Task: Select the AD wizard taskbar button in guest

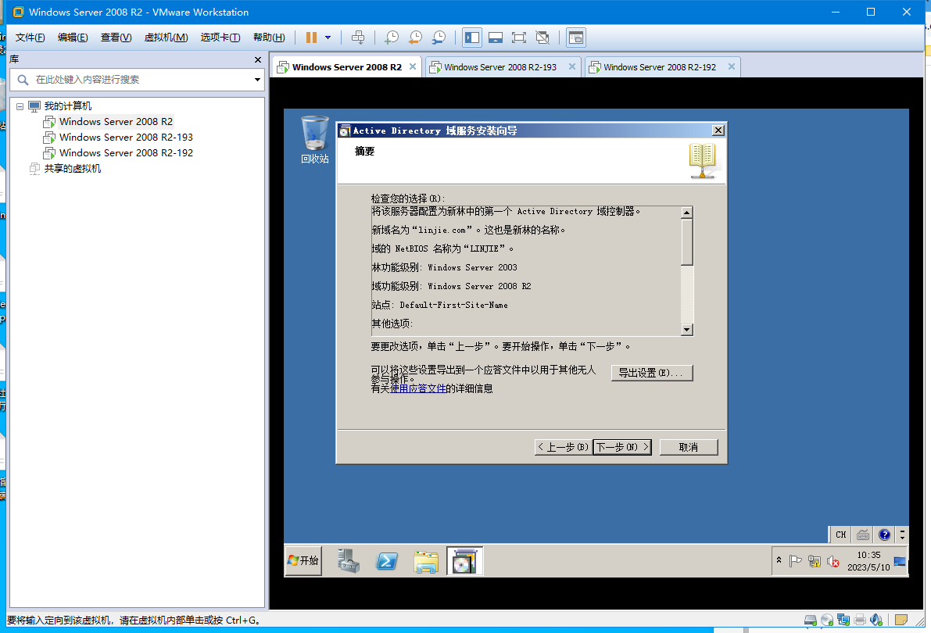Action: [x=464, y=560]
